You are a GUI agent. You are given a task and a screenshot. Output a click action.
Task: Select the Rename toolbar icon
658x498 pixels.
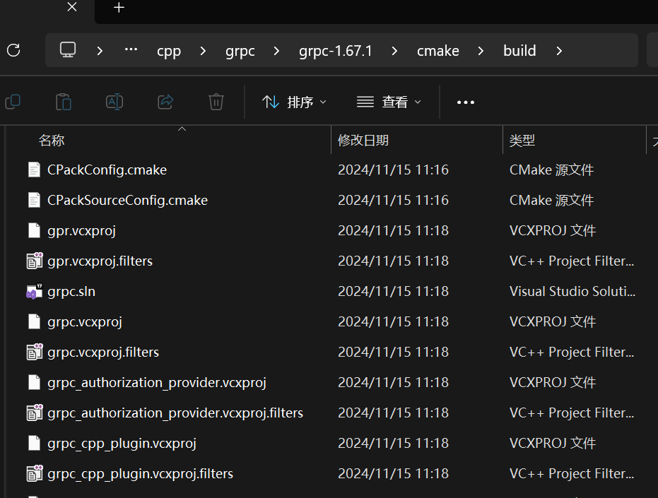coord(114,102)
